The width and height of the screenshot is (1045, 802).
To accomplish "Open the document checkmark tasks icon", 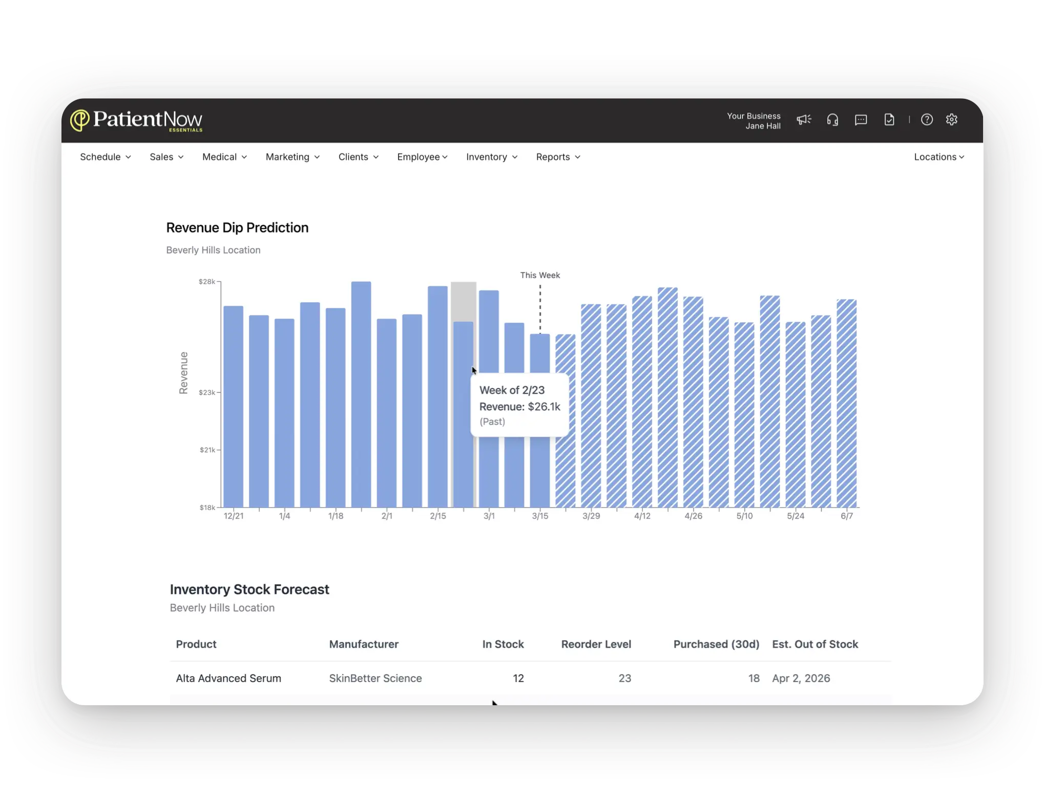I will [x=889, y=120].
